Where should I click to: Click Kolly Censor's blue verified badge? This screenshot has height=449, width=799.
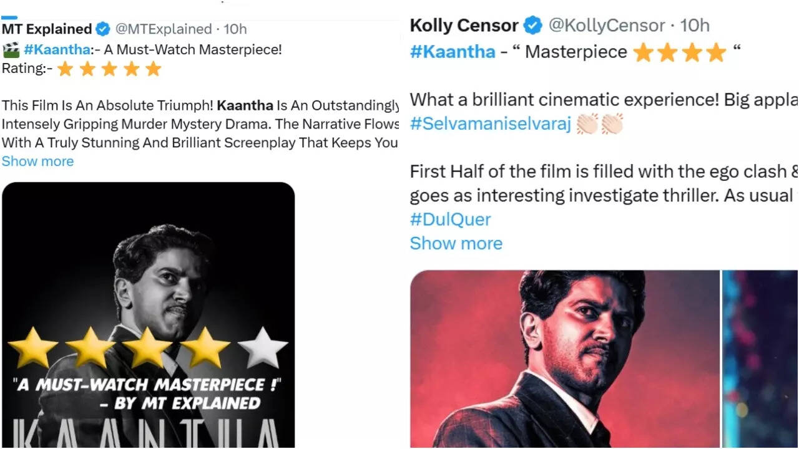(x=532, y=26)
